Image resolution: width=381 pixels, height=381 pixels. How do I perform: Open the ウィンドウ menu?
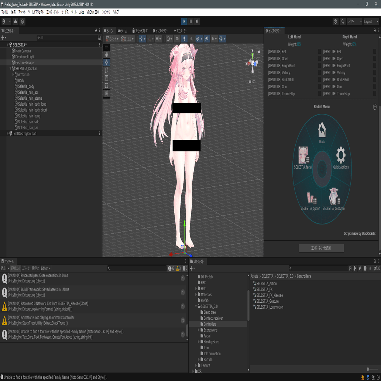point(106,12)
